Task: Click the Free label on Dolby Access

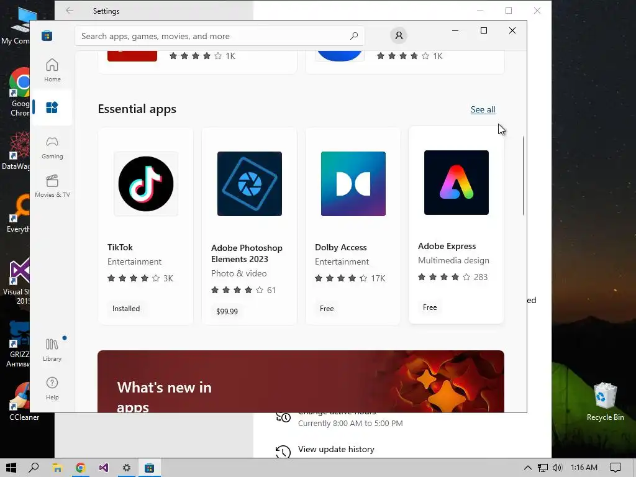Action: click(x=327, y=309)
